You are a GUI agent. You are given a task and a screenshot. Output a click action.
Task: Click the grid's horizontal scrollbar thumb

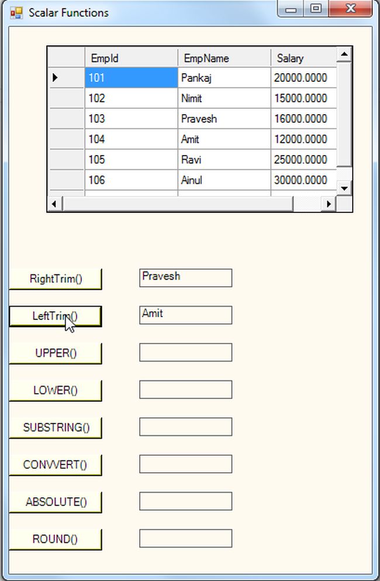pyautogui.click(x=178, y=204)
